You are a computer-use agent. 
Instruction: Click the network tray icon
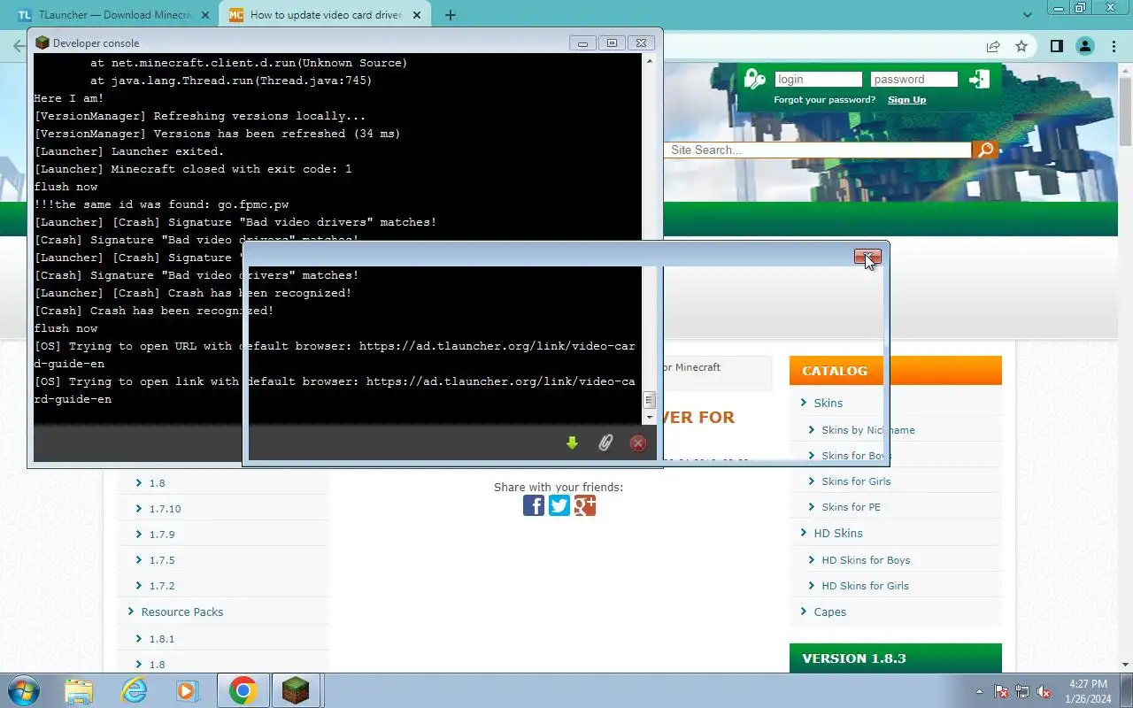(x=1022, y=691)
